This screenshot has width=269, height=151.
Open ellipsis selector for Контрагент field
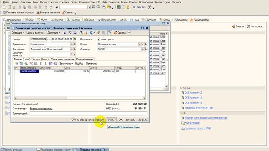tap(71, 49)
